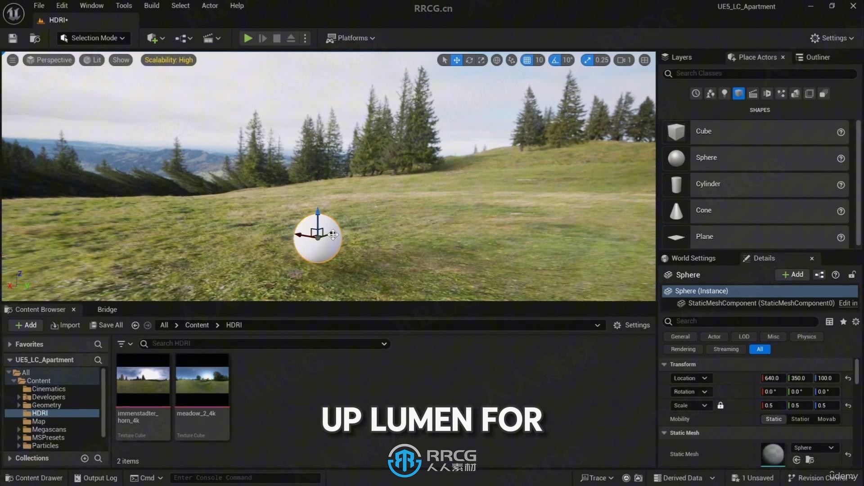
Task: Click the Advance Frame button
Action: tap(262, 38)
